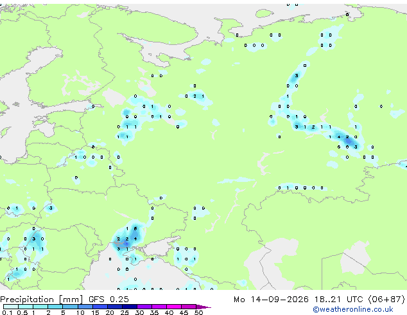407x315 pixels.
Task: Open the weatheronline.co.uk copyright link
Action: click(353, 310)
